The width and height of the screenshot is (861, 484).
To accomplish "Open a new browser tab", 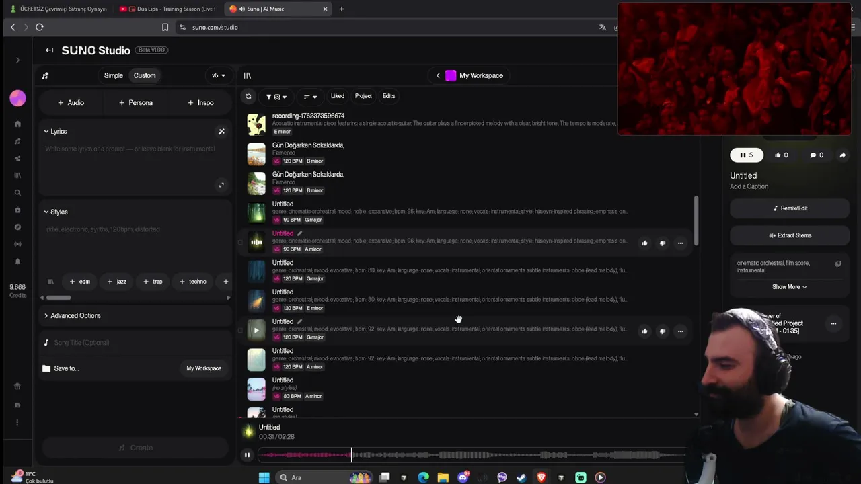I will pyautogui.click(x=341, y=9).
